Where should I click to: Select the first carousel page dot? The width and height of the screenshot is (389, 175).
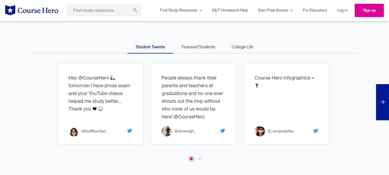pos(191,159)
